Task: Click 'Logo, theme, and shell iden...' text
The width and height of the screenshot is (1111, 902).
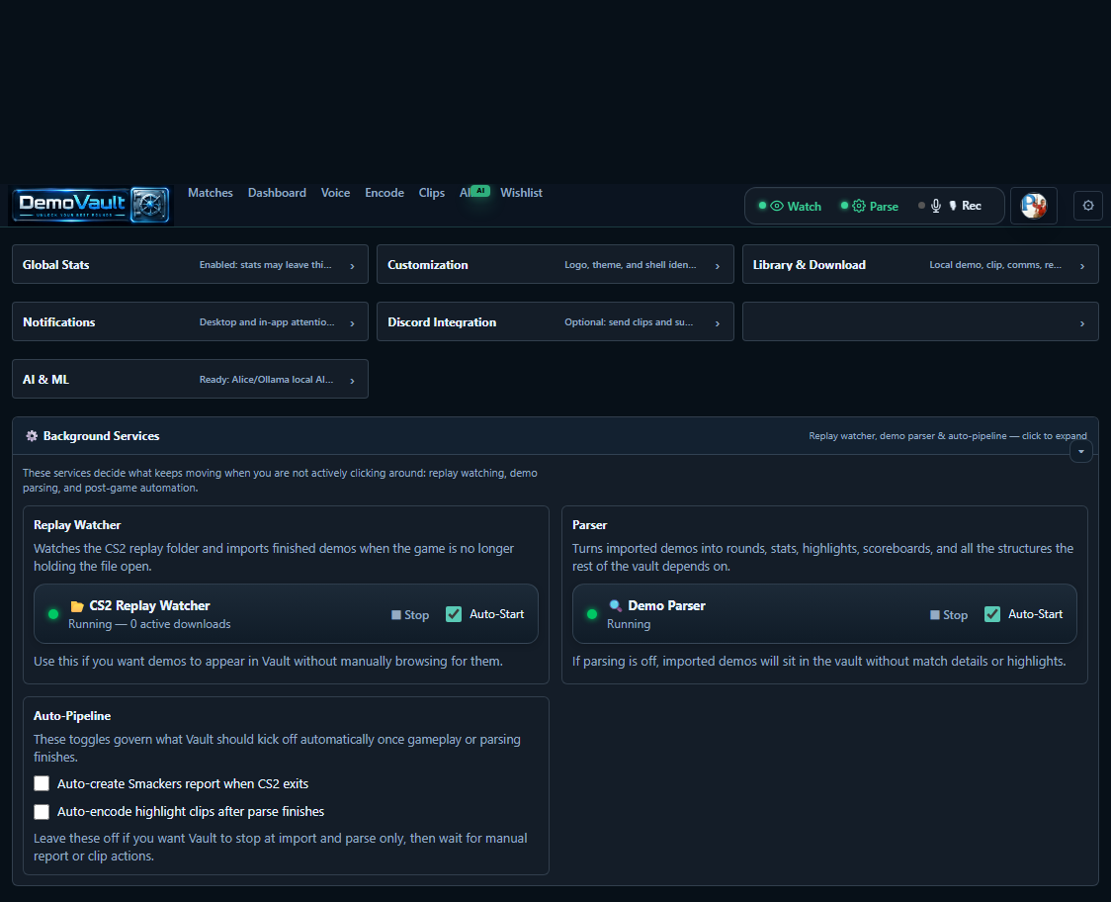Action: (x=631, y=264)
